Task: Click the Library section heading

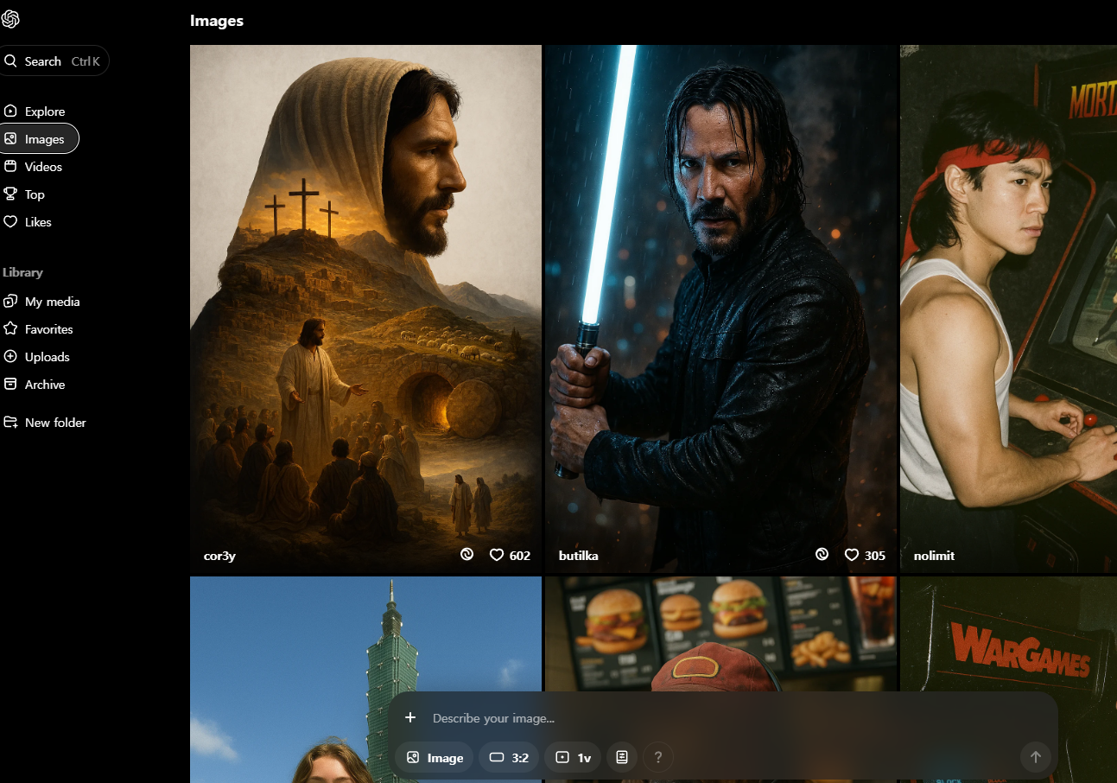Action: [22, 272]
